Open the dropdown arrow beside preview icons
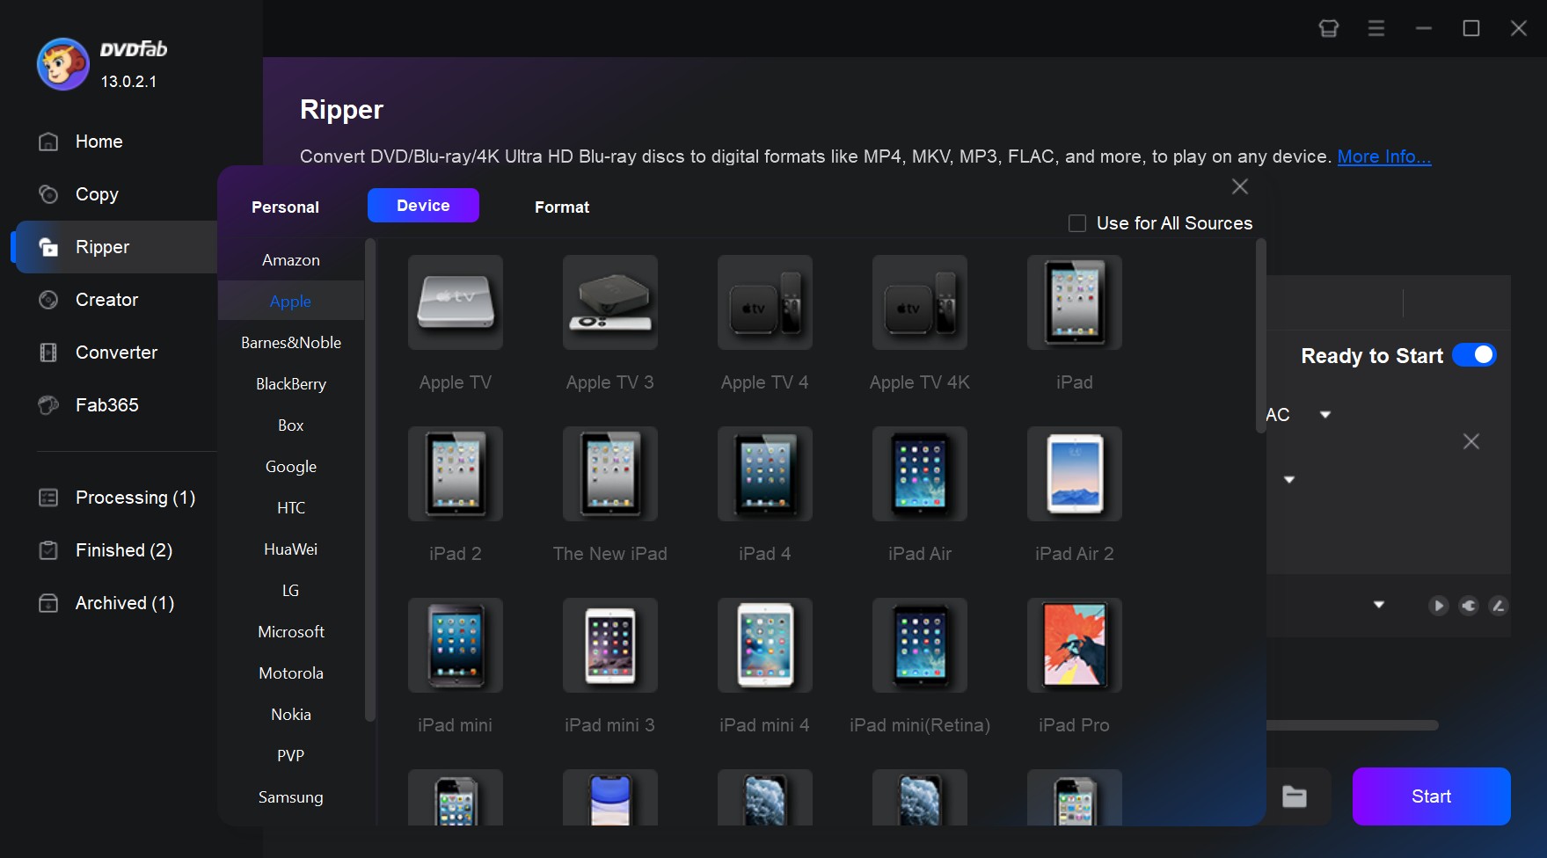Screen dimensions: 1547x858 pos(1379,605)
